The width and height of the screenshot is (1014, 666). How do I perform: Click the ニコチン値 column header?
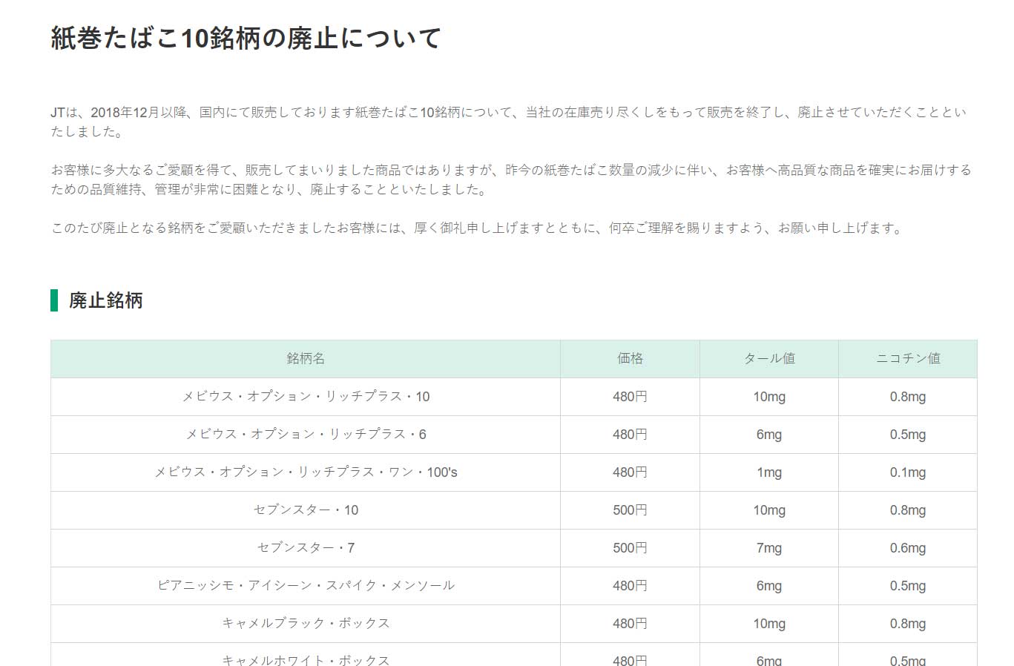click(x=908, y=359)
